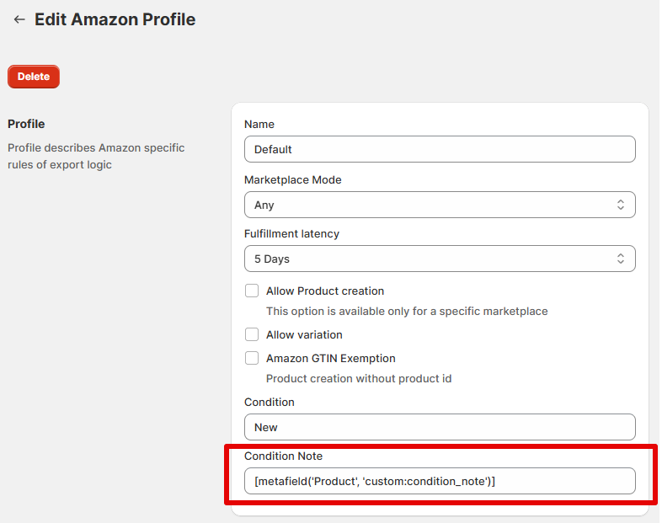Click the back arrow beside Edit Amazon Profile
The height and width of the screenshot is (523, 662).
coord(19,19)
